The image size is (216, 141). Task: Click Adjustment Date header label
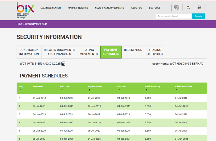pos(183,86)
